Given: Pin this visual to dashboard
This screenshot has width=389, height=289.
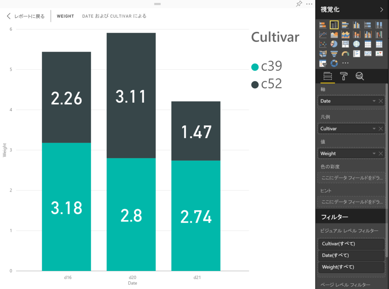Looking at the screenshot, I should (x=299, y=4).
